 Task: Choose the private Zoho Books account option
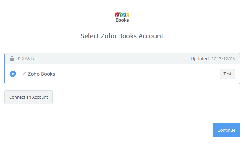click(x=13, y=74)
